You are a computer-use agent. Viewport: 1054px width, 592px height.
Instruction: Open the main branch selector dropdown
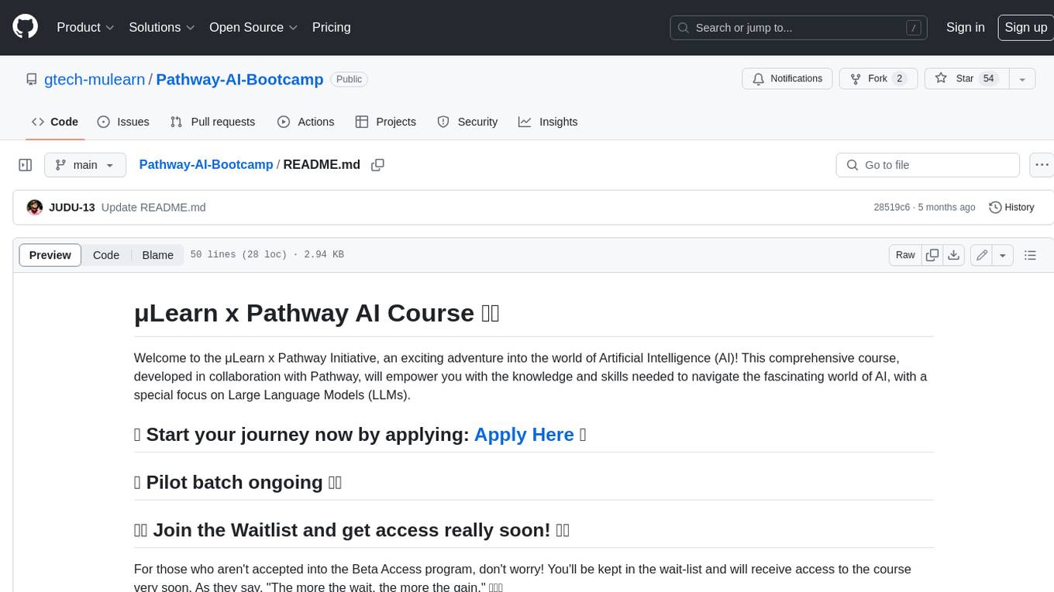85,165
